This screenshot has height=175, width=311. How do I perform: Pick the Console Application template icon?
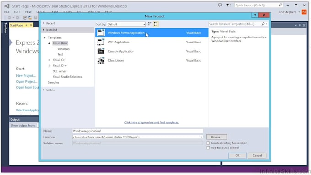point(101,51)
